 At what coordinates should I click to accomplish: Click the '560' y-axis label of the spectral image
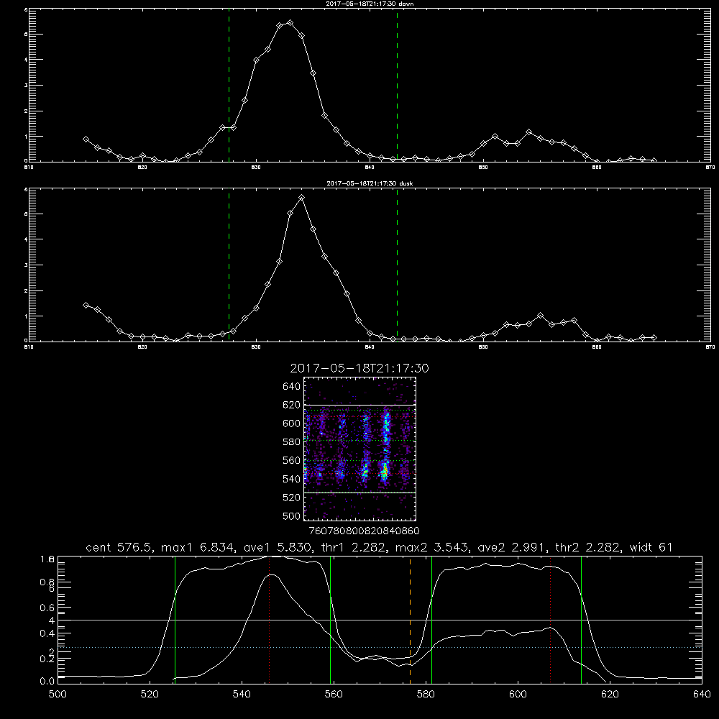(291, 460)
